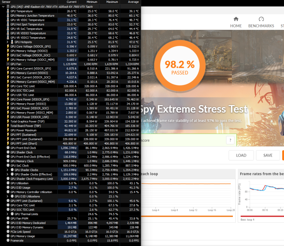Image resolution: width=284 pixels, height=246 pixels.
Task: Expand the GPU D3D Utilizations row
Action: click(x=7, y=196)
